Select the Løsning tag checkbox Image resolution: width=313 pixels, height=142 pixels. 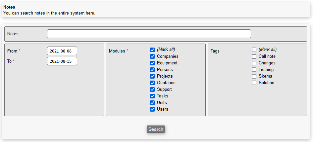(x=254, y=70)
